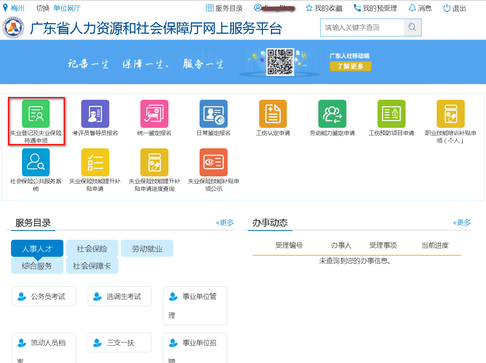The height and width of the screenshot is (363, 486).
Task: Switch to 社会保险 category tab
Action: (92, 249)
